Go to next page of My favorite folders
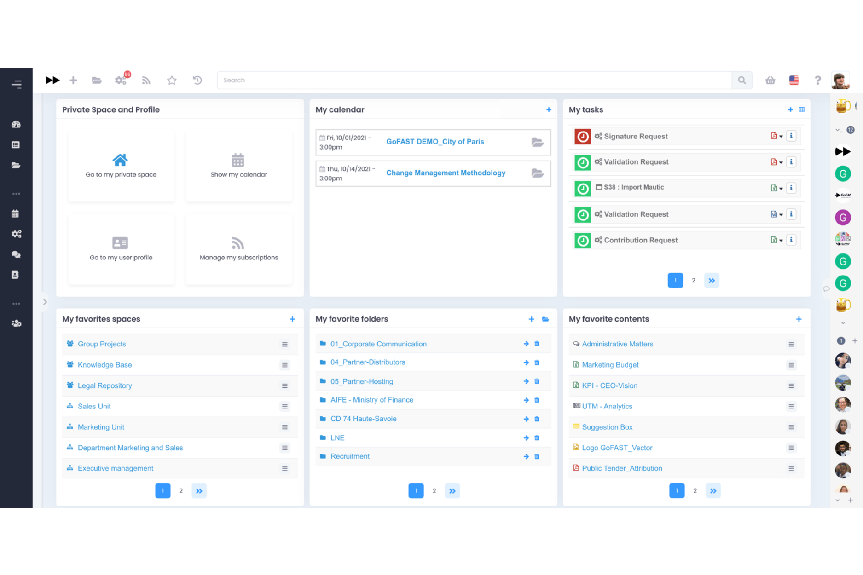 pyautogui.click(x=452, y=491)
